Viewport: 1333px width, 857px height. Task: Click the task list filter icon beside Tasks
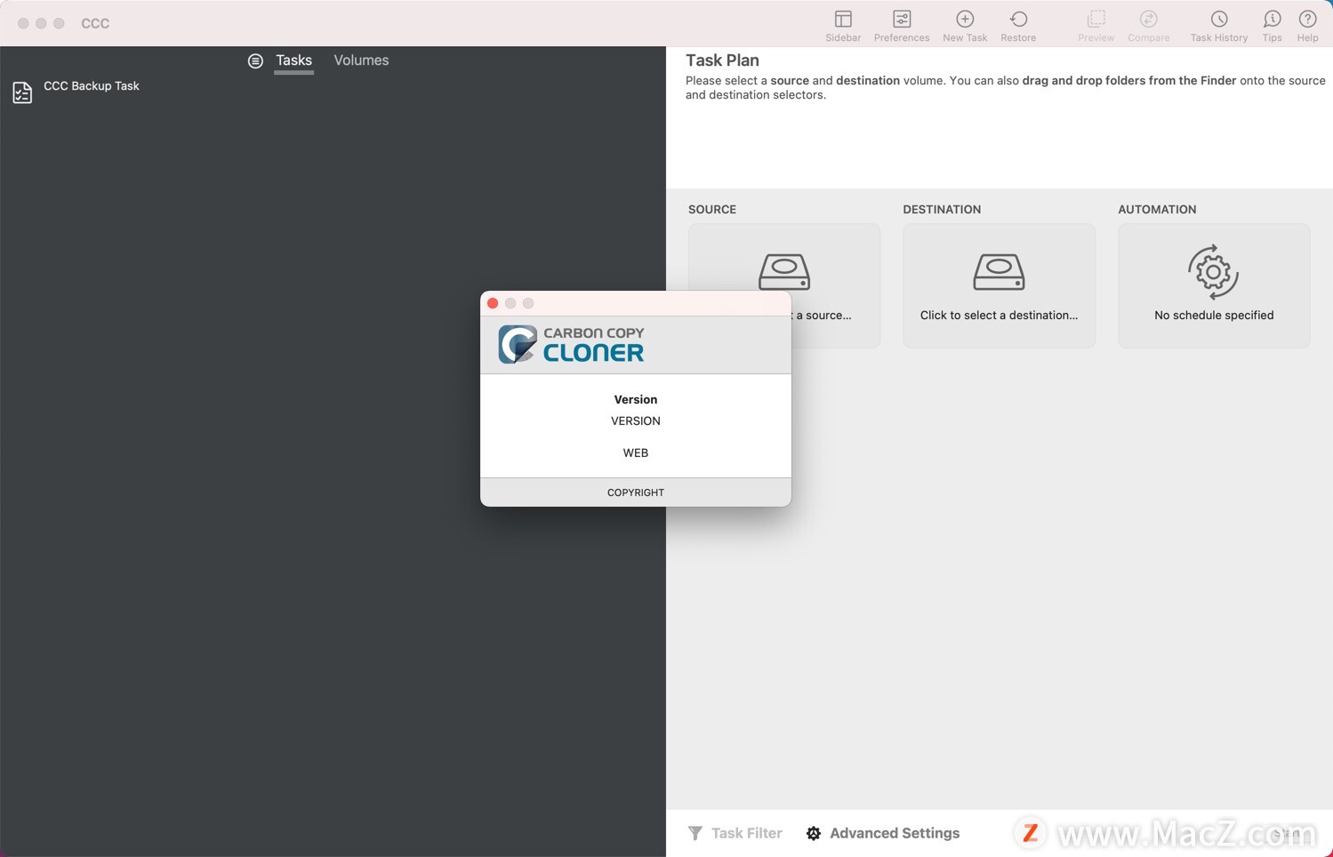[255, 60]
